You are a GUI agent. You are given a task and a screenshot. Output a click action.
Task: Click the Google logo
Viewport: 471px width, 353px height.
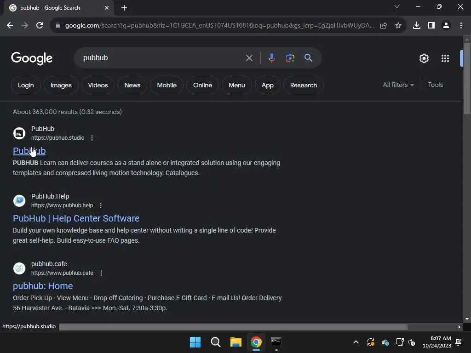tap(32, 58)
